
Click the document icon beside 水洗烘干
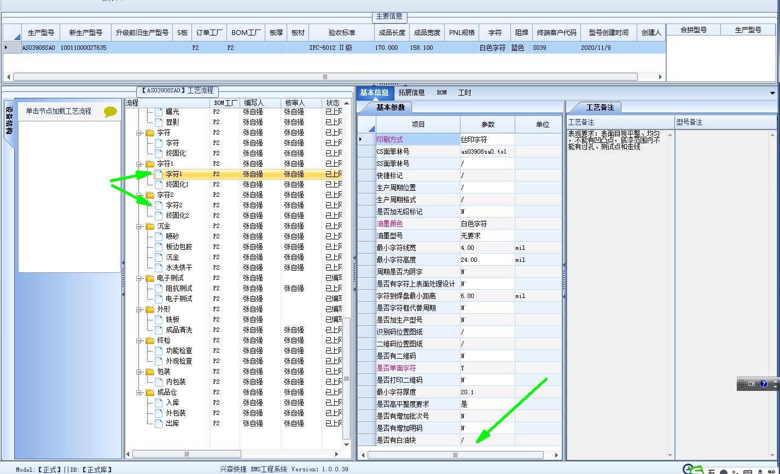coord(159,268)
